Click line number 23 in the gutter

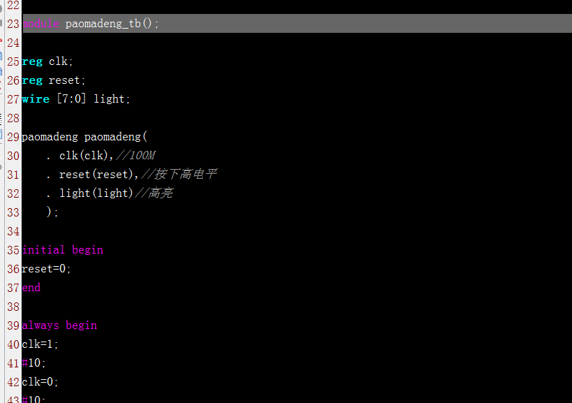pyautogui.click(x=13, y=24)
